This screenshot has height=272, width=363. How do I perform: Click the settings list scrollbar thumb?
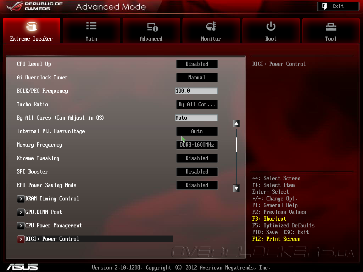[236, 145]
